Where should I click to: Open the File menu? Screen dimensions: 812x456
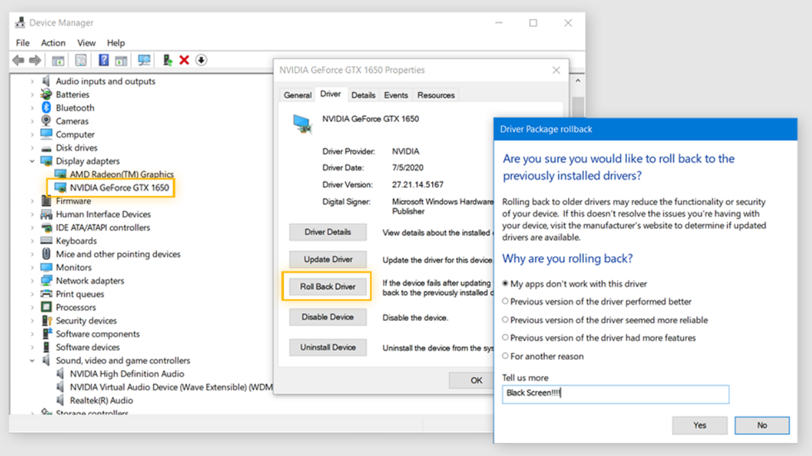[x=23, y=42]
